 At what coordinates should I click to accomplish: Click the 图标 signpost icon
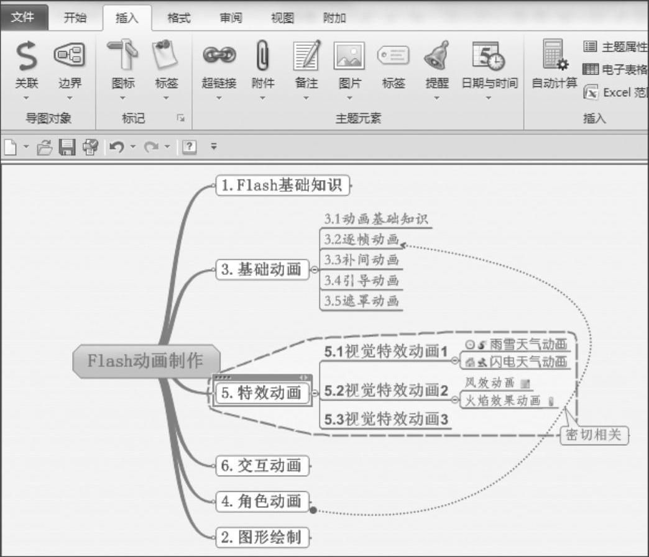point(123,54)
